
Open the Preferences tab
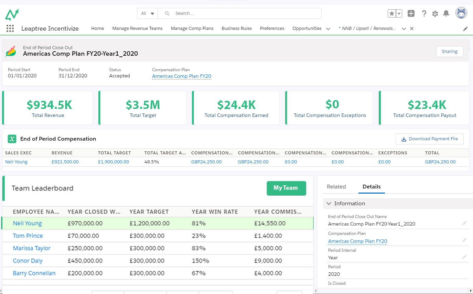pos(272,29)
